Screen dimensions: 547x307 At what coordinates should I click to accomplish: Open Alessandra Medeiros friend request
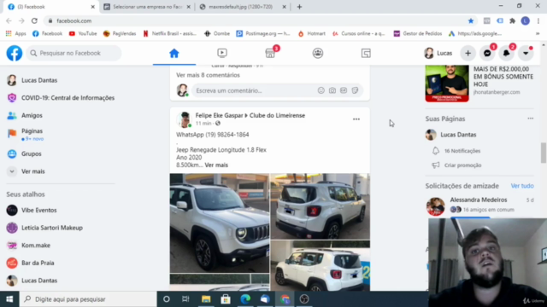point(479,200)
